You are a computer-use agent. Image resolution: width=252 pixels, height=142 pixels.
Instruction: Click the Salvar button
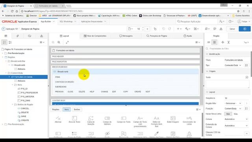coord(232,29)
